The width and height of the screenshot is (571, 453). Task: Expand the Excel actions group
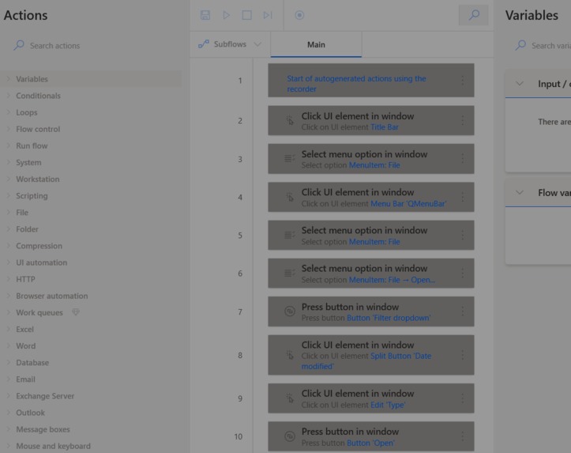(x=9, y=329)
